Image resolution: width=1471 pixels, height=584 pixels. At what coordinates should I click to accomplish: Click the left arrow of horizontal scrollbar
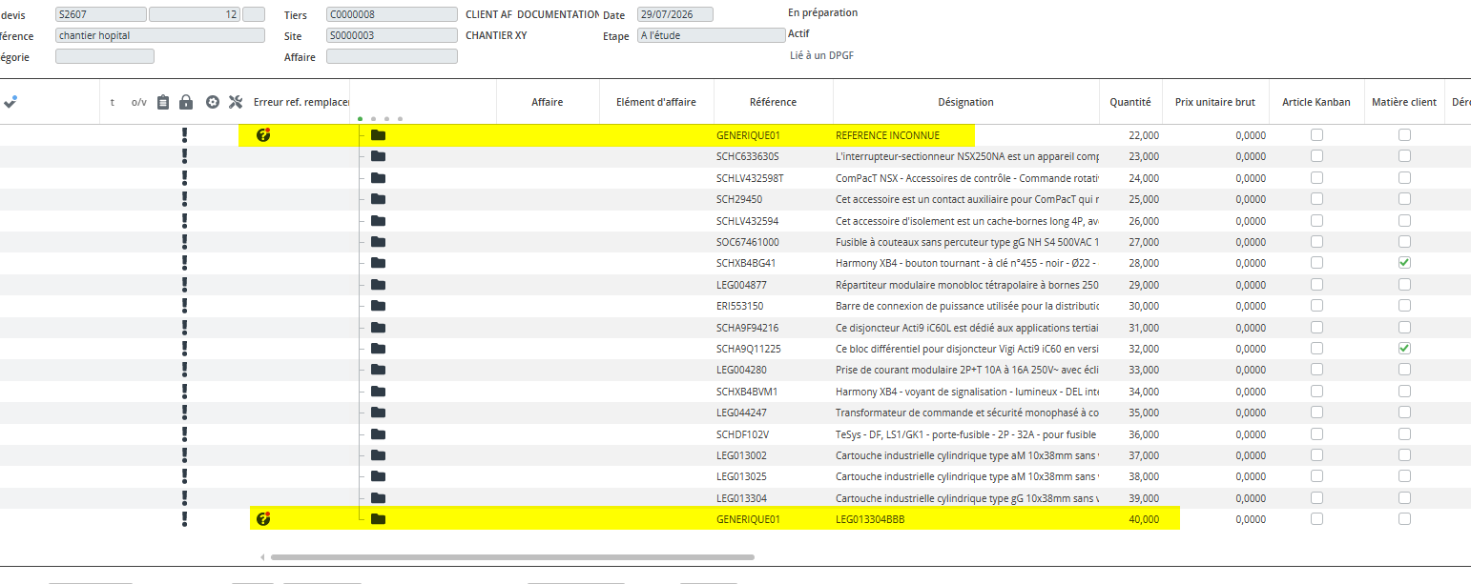262,557
